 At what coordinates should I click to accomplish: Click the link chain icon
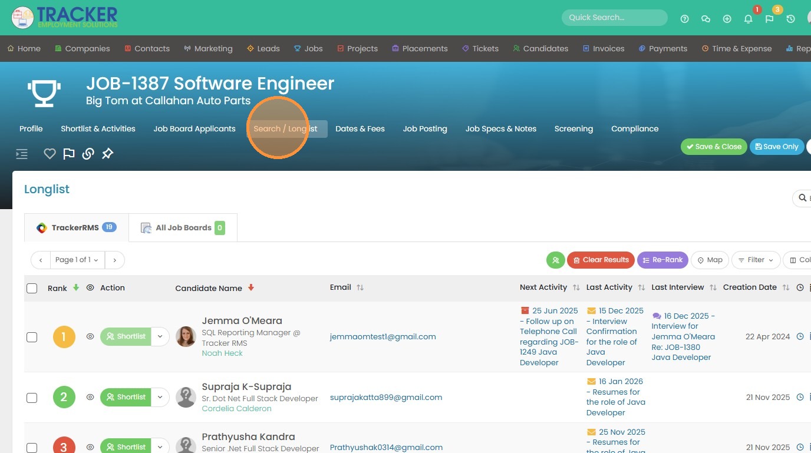(x=88, y=154)
